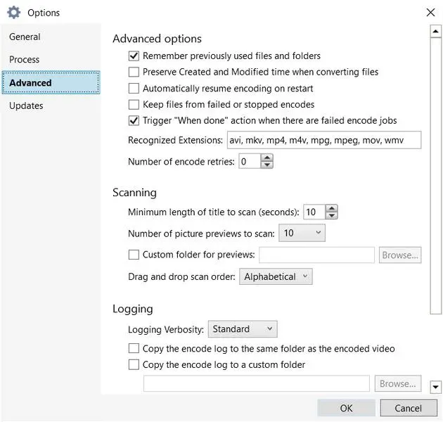Screen dimensions: 443x422
Task: Click the scrollbar up arrow
Action: (436, 32)
